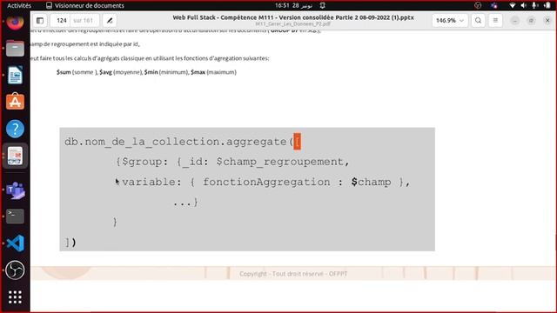Click the search magnifier icon

click(478, 21)
